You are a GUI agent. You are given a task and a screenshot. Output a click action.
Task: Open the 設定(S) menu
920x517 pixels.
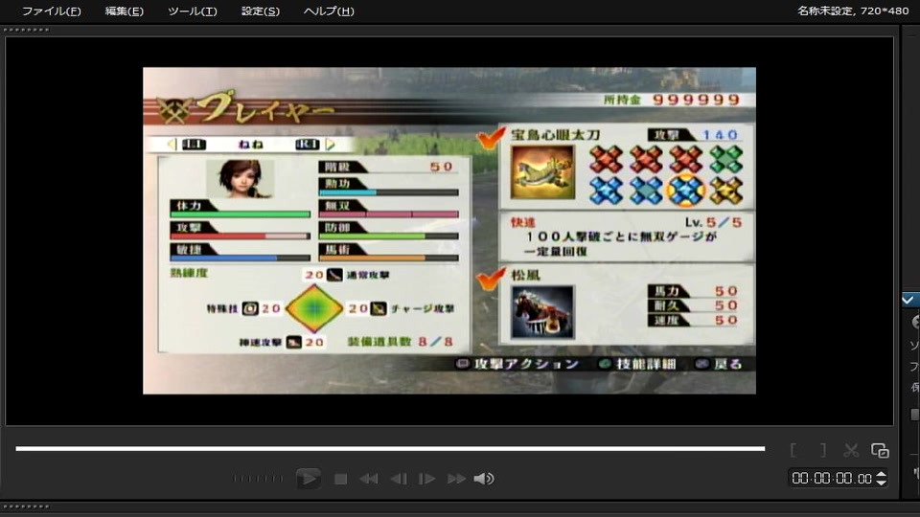tap(260, 11)
